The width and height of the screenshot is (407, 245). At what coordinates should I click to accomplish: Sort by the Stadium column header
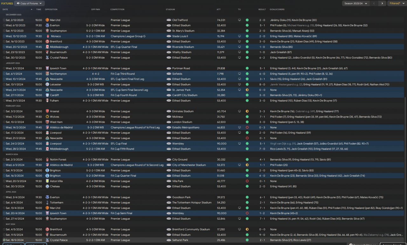tap(170, 10)
